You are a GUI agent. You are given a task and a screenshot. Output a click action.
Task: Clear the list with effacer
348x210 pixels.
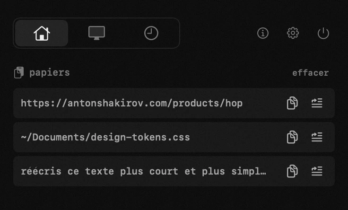[311, 73]
